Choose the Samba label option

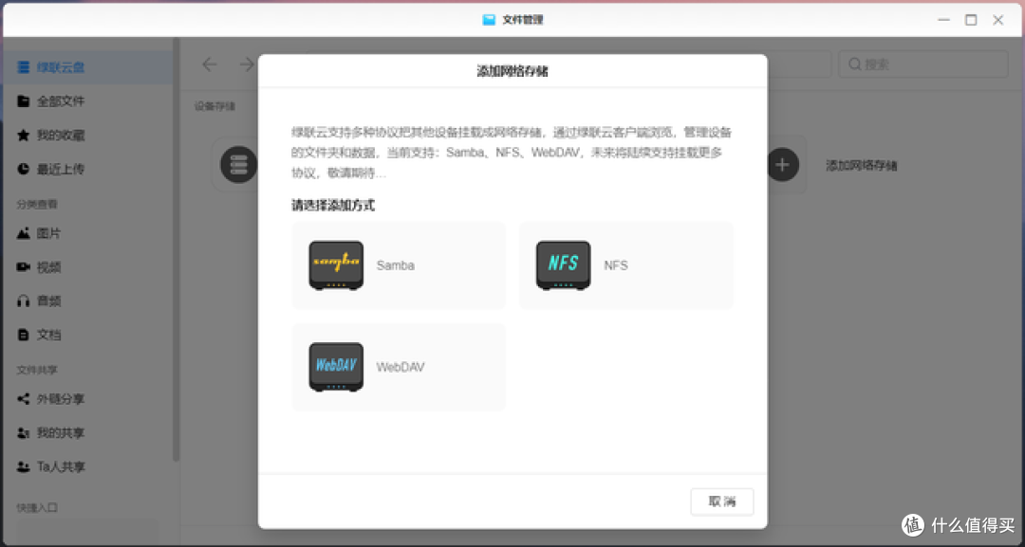click(x=396, y=265)
